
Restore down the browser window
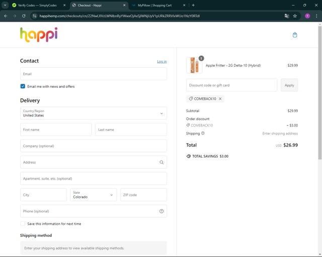pyautogui.click(x=304, y=6)
